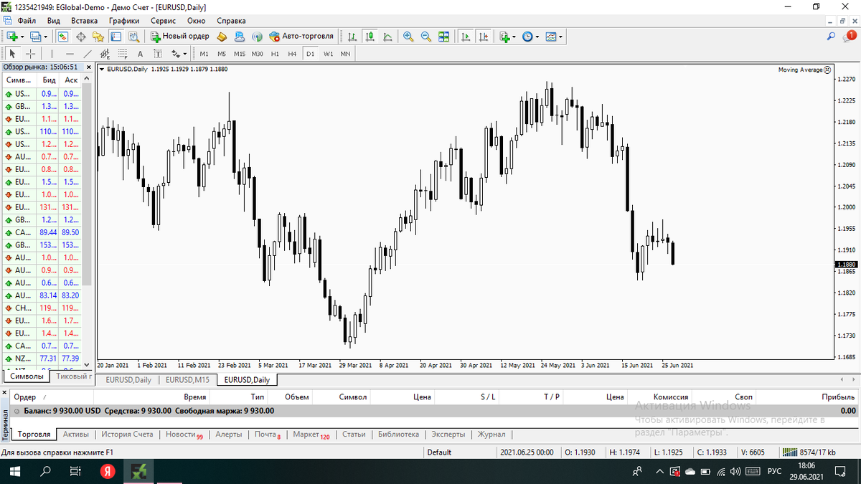Image resolution: width=861 pixels, height=484 pixels.
Task: Switch to the История Счета tab
Action: [x=127, y=435]
